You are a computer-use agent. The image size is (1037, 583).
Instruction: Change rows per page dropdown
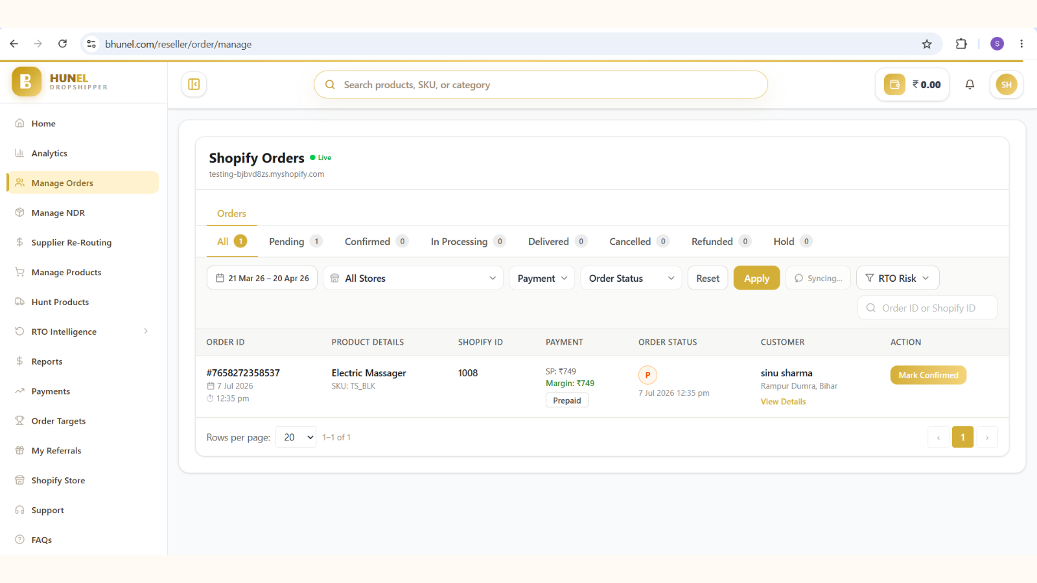pos(296,437)
